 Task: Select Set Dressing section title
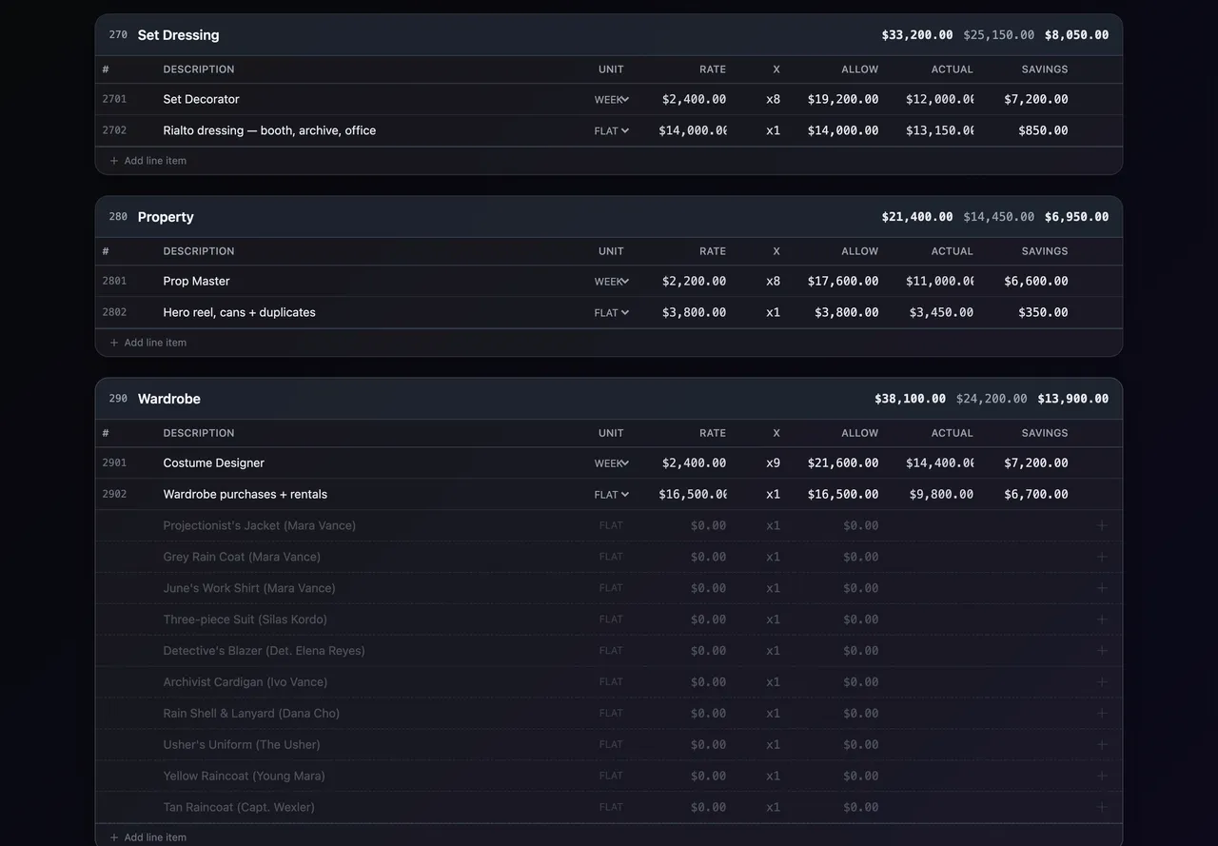coord(178,35)
